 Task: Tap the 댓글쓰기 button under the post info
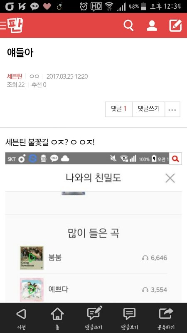(x=149, y=109)
